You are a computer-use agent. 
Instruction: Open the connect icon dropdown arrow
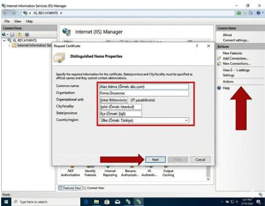[x=7, y=35]
